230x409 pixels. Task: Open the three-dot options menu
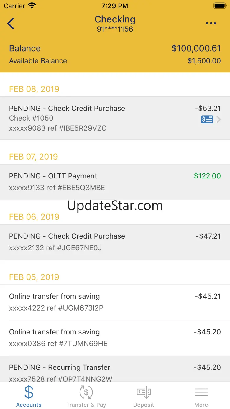pyautogui.click(x=211, y=24)
